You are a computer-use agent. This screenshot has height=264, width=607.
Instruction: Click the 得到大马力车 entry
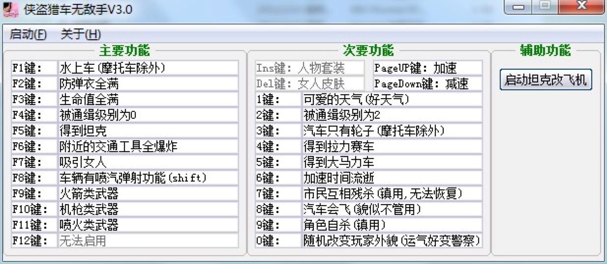(x=392, y=162)
